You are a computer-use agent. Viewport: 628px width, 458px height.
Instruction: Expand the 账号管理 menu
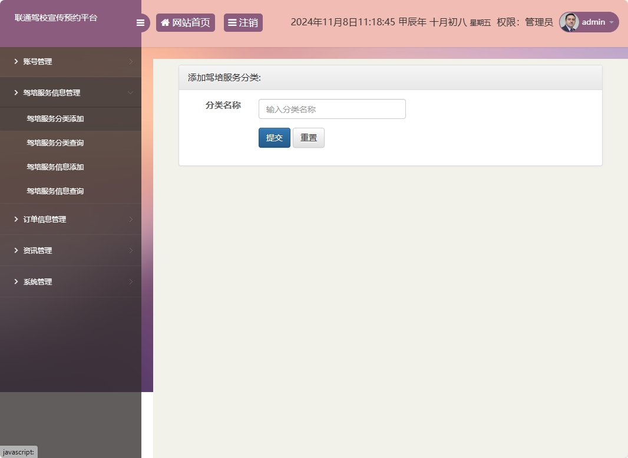coord(71,62)
